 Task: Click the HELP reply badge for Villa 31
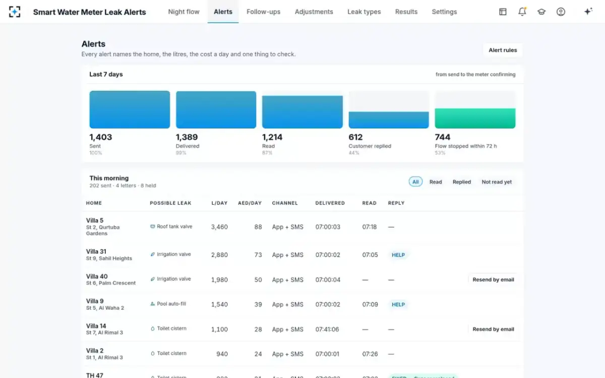(x=398, y=255)
